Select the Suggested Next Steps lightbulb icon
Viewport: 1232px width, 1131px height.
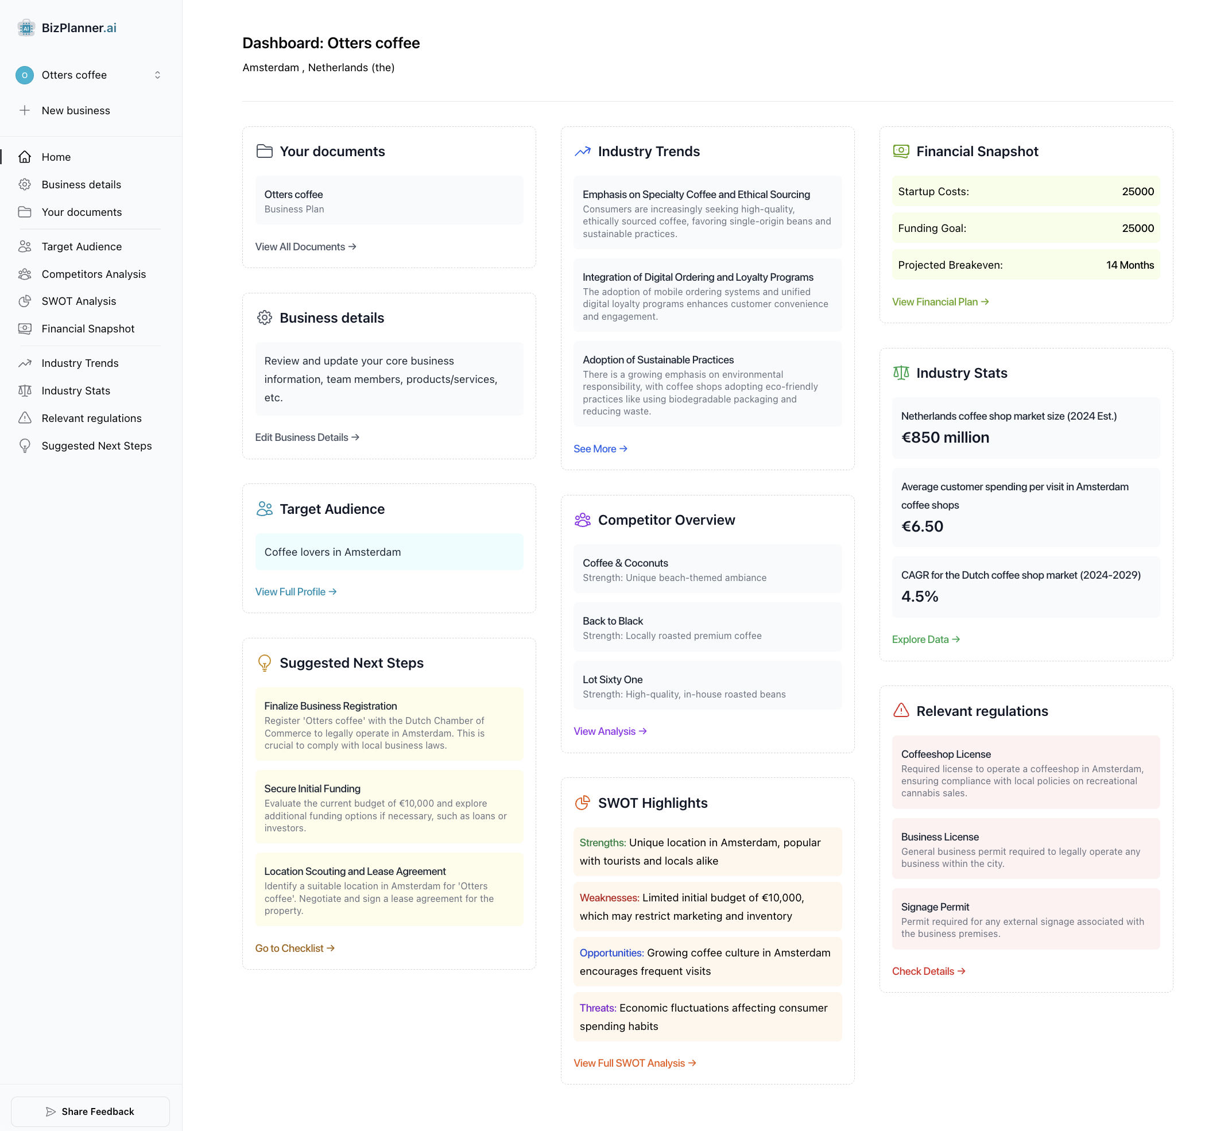point(25,446)
